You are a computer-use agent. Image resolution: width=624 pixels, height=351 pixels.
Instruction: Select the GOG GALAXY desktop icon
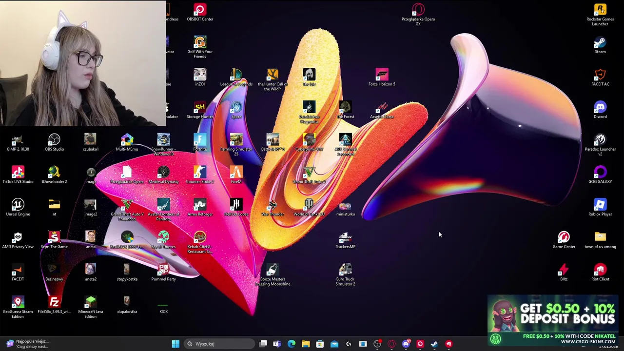600,175
